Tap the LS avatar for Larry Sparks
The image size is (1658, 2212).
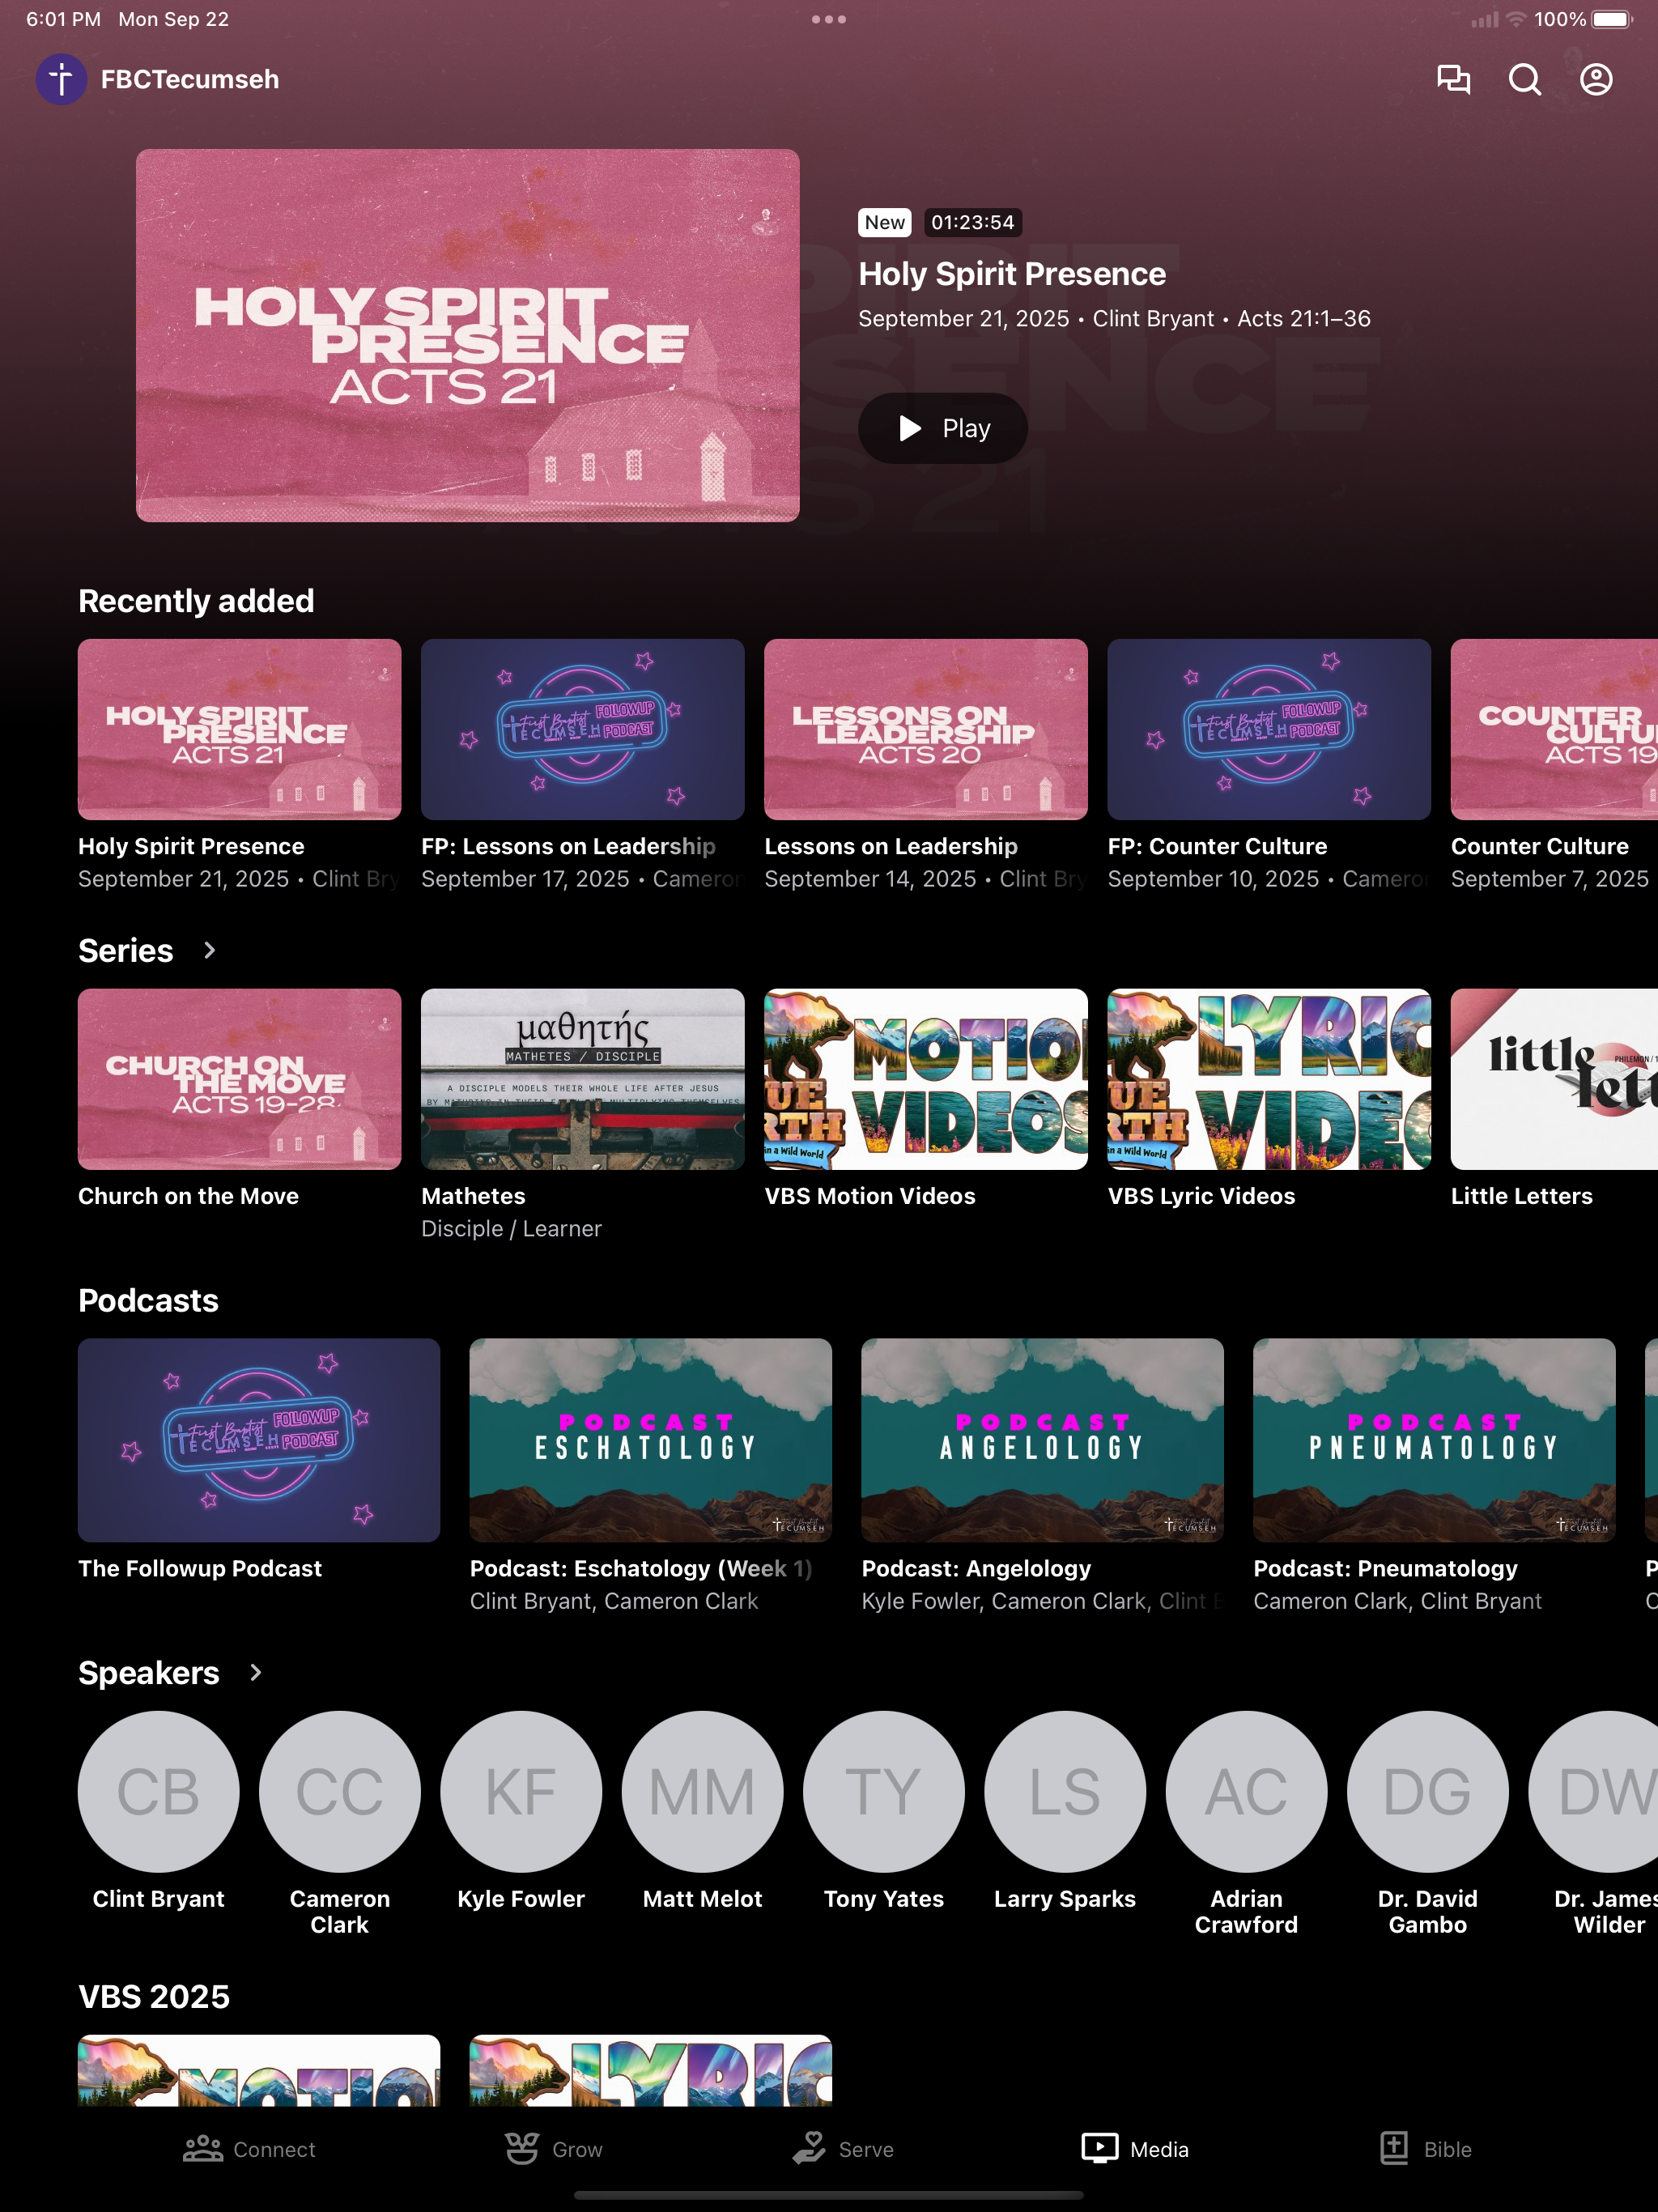pyautogui.click(x=1065, y=1791)
